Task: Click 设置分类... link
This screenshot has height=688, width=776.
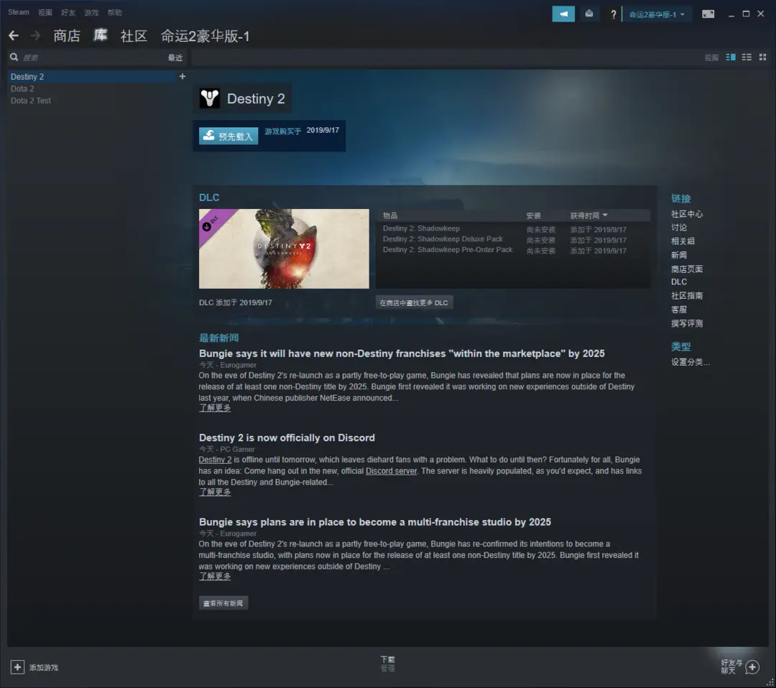Action: (690, 361)
